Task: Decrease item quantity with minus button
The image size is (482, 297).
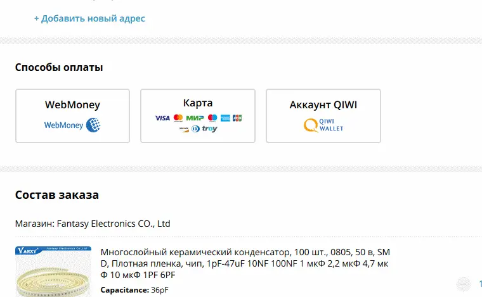Action: [x=463, y=284]
